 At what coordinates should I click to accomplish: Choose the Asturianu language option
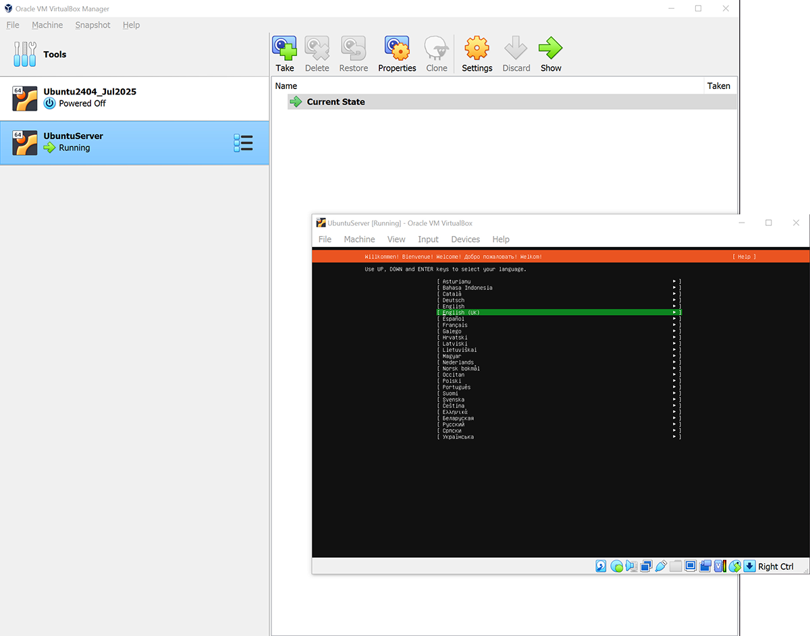point(559,281)
